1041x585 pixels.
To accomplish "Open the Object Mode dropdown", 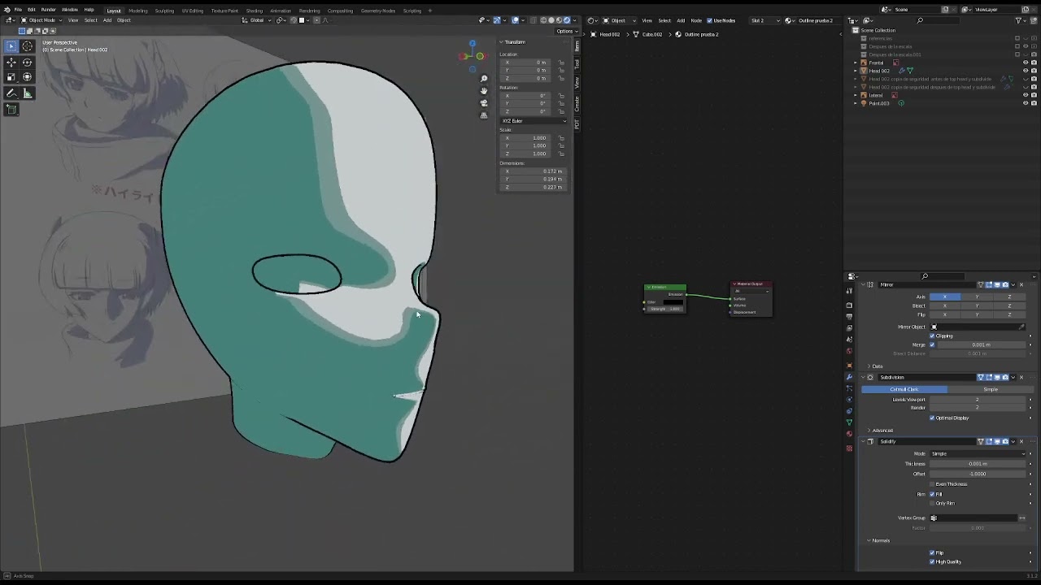I will (x=40, y=19).
